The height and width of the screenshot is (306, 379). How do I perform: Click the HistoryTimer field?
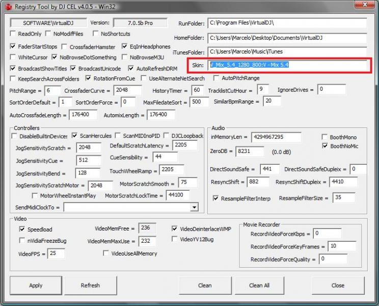[198, 90]
